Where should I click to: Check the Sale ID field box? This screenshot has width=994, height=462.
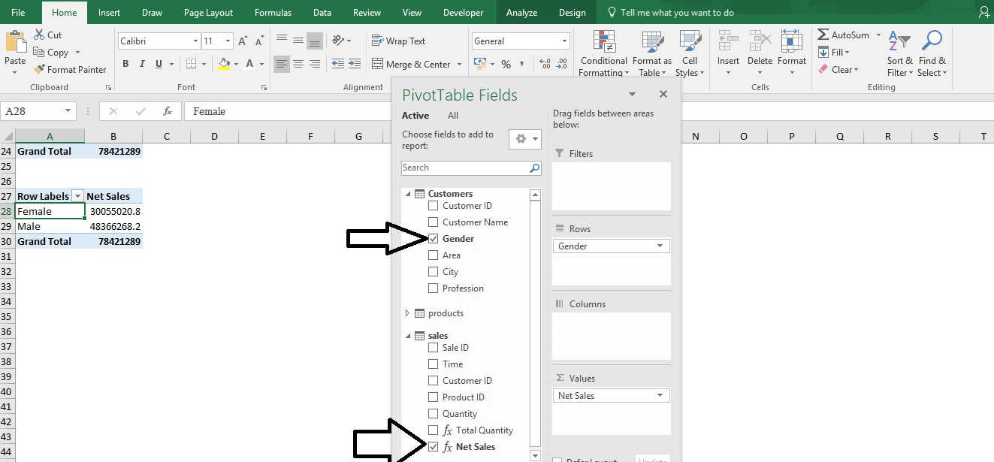point(433,347)
